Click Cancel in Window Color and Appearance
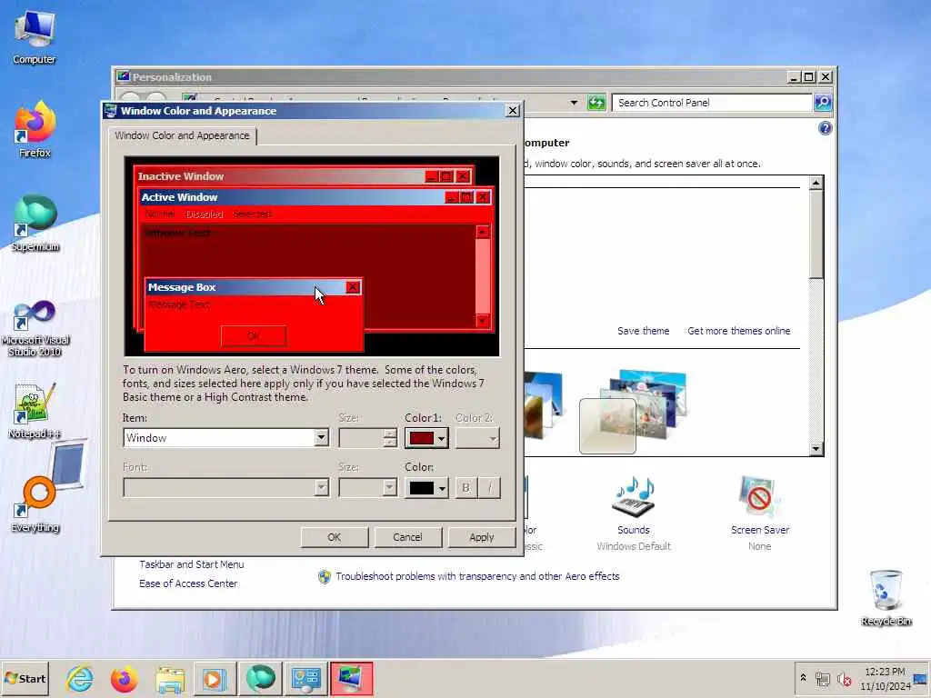This screenshot has height=698, width=931. pyautogui.click(x=407, y=537)
